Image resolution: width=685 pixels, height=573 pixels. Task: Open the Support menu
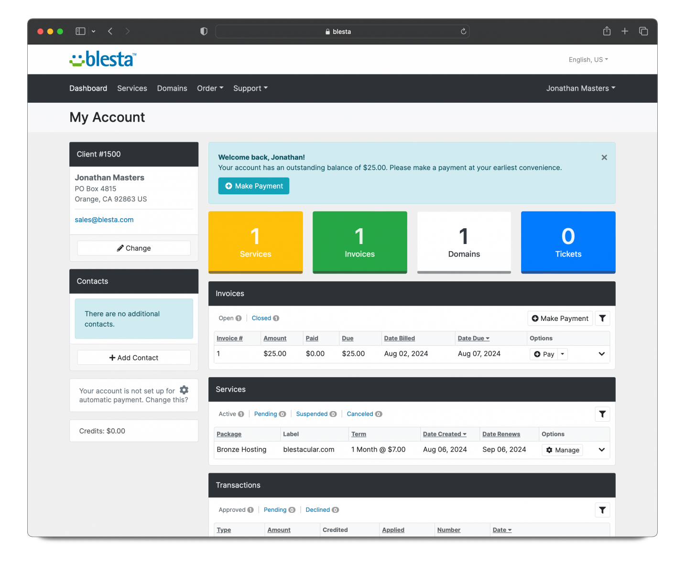pos(250,88)
